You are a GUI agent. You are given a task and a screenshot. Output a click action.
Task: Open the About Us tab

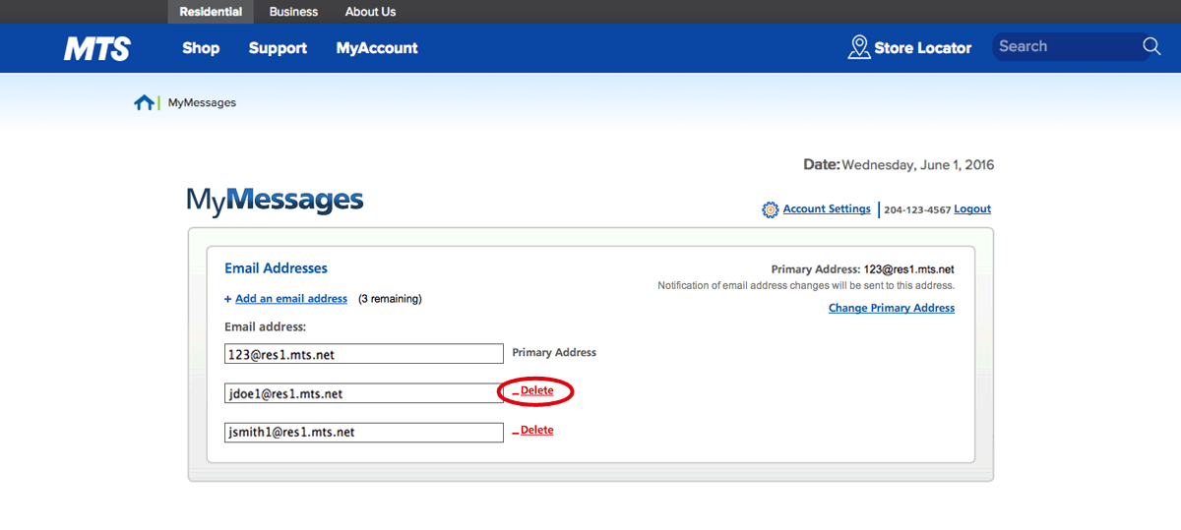[x=371, y=12]
